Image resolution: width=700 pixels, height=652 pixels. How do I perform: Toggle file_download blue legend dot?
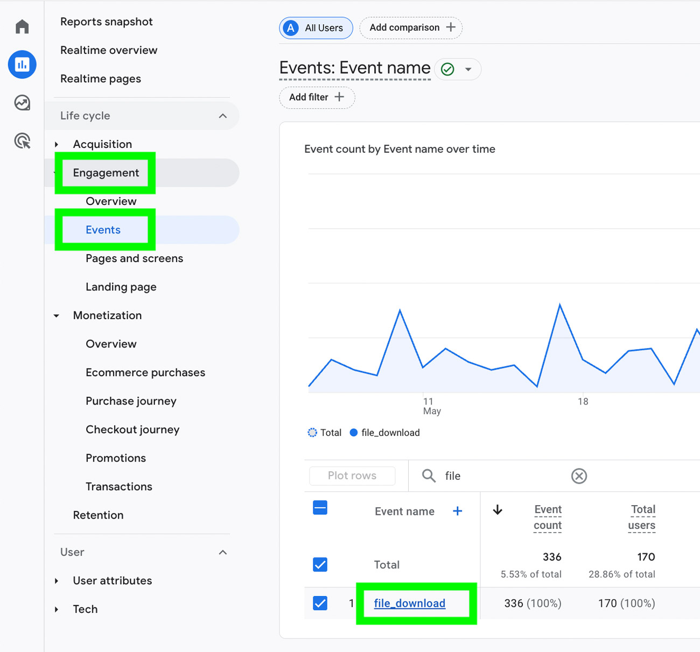click(354, 433)
